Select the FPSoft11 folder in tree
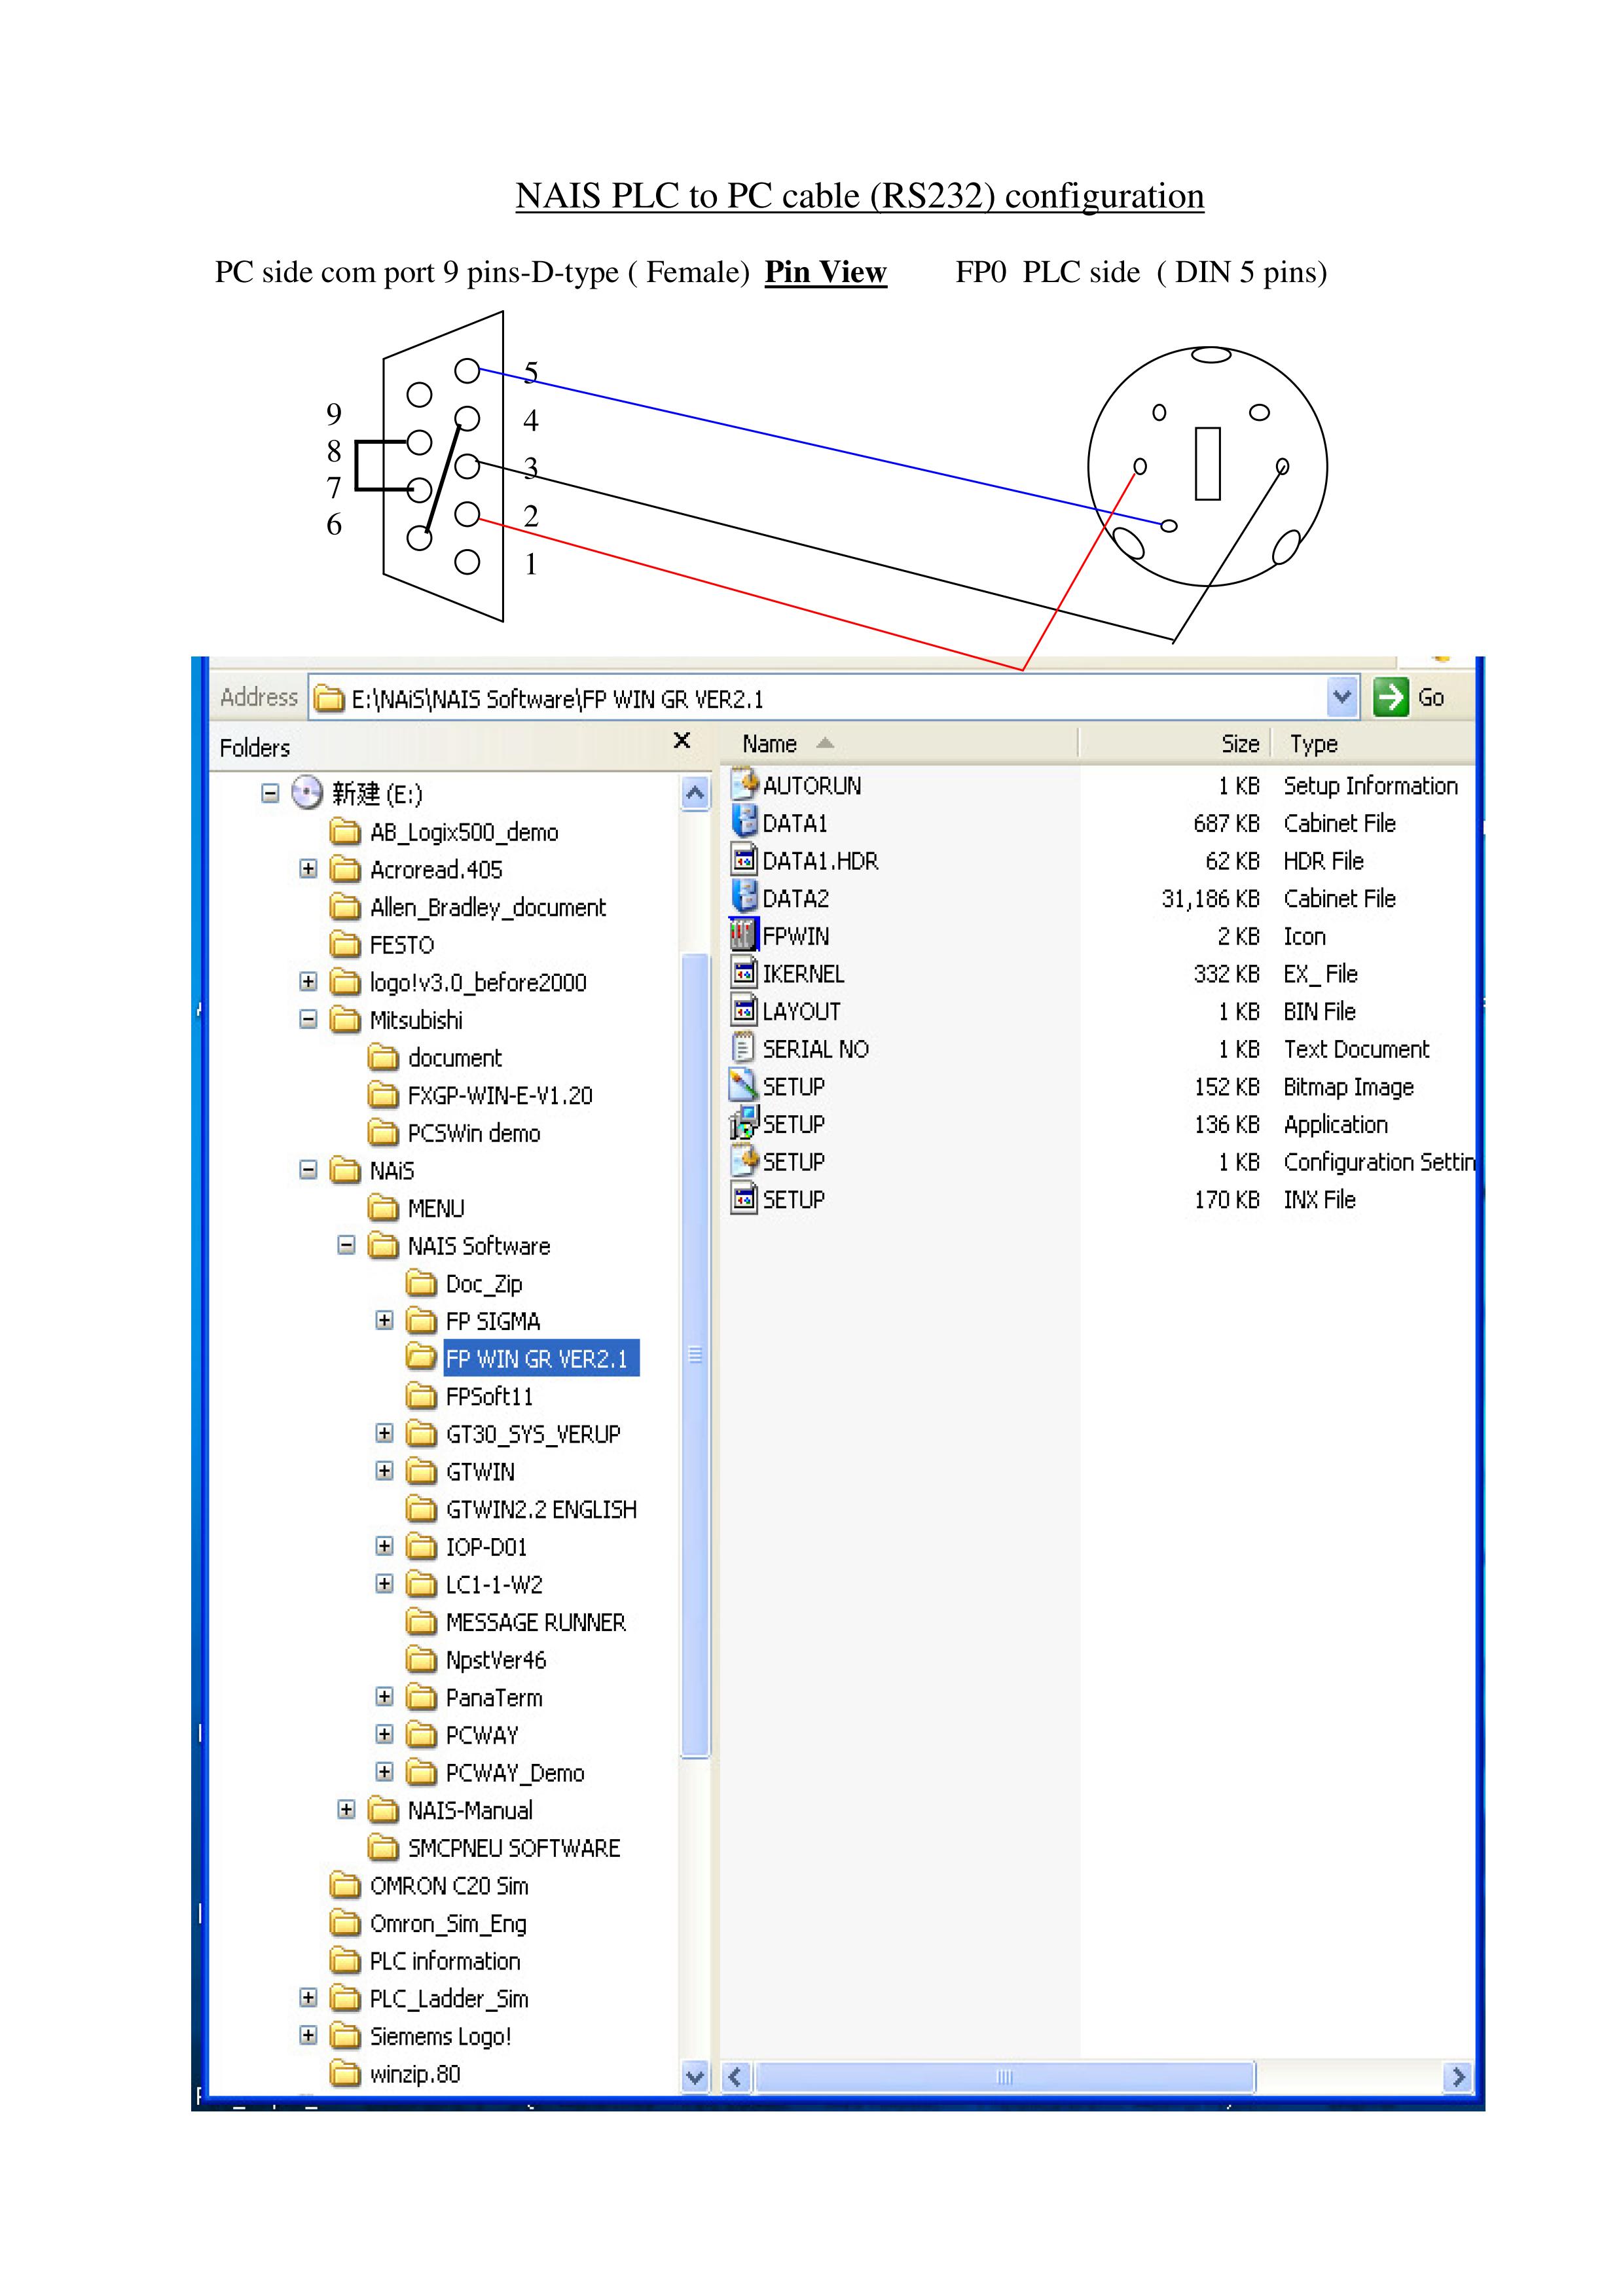This screenshot has height=2296, width=1623. [x=488, y=1396]
